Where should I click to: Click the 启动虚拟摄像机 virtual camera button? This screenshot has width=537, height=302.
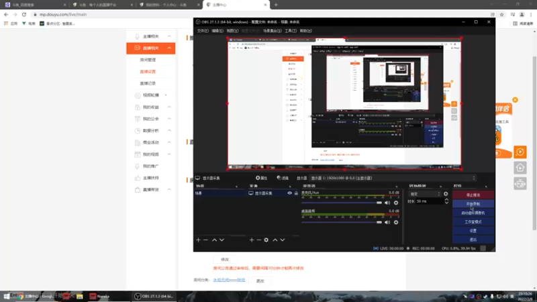click(x=473, y=213)
